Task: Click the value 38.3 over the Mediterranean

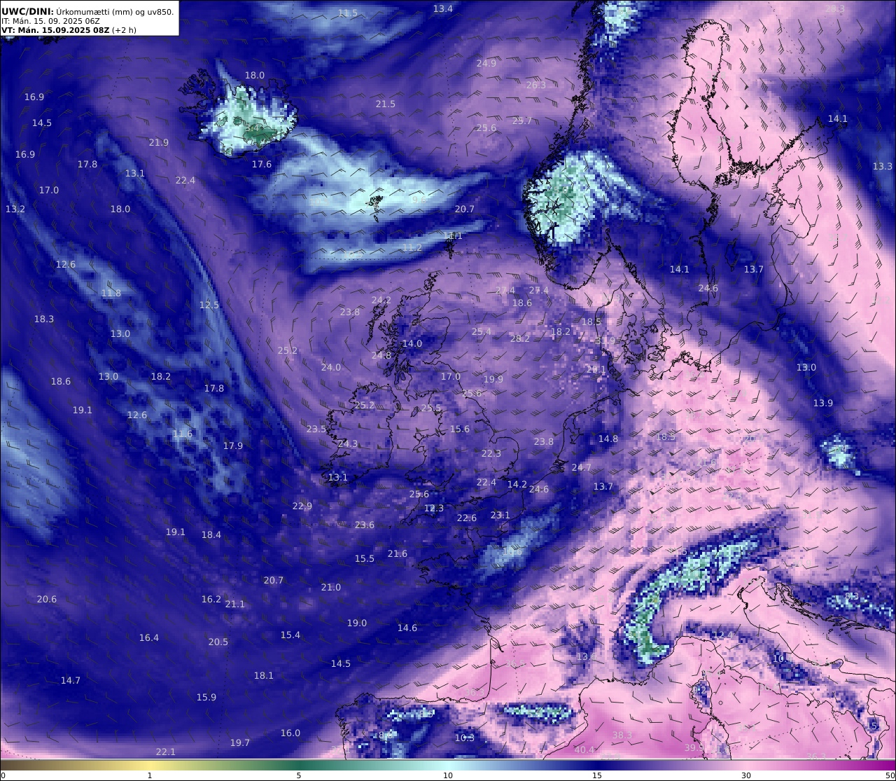Action: click(622, 735)
